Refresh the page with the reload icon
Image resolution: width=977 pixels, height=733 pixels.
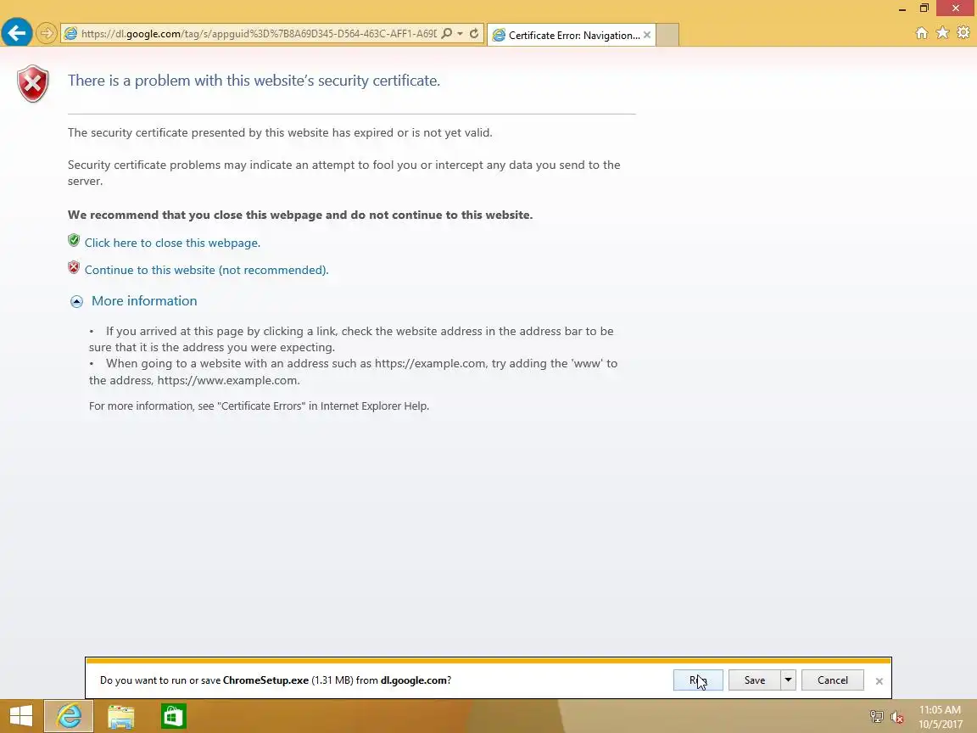[x=474, y=34]
